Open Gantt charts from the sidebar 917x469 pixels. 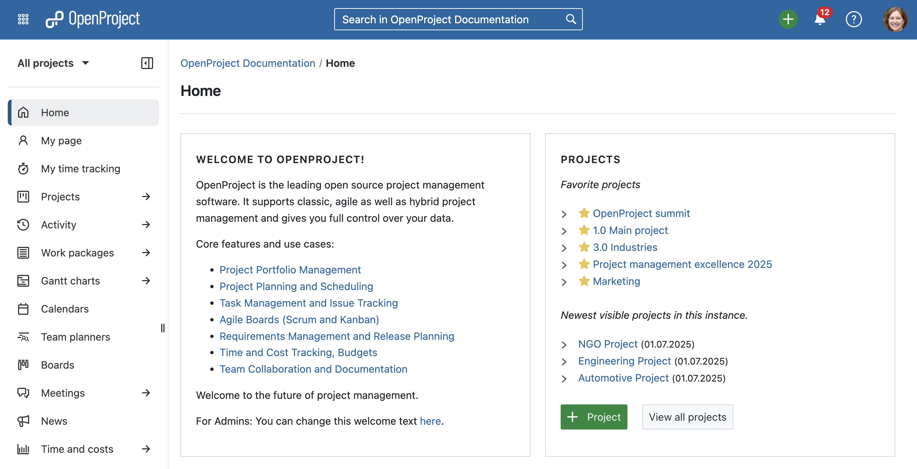(70, 281)
